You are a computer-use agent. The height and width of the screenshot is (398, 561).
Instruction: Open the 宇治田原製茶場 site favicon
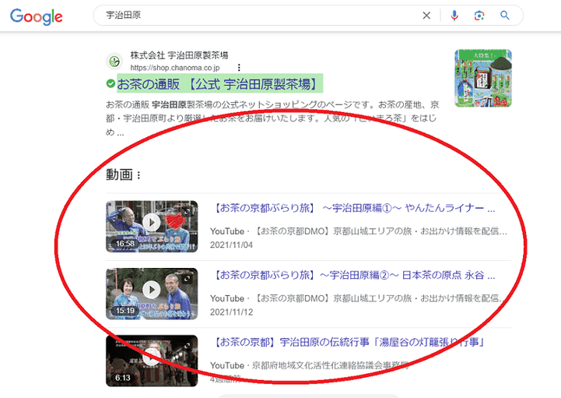coord(114,62)
